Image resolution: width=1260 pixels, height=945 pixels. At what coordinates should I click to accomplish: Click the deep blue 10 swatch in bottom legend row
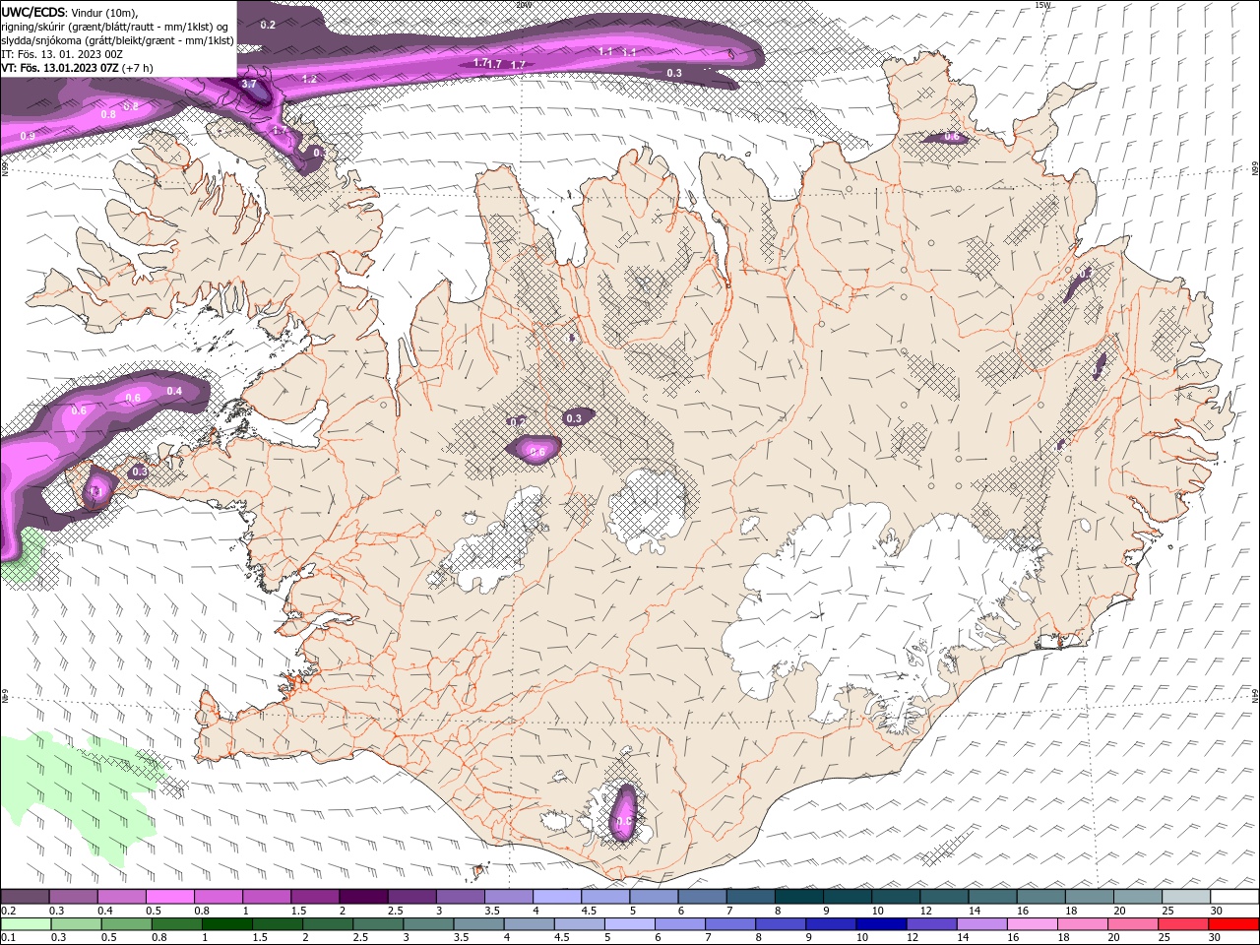(881, 924)
